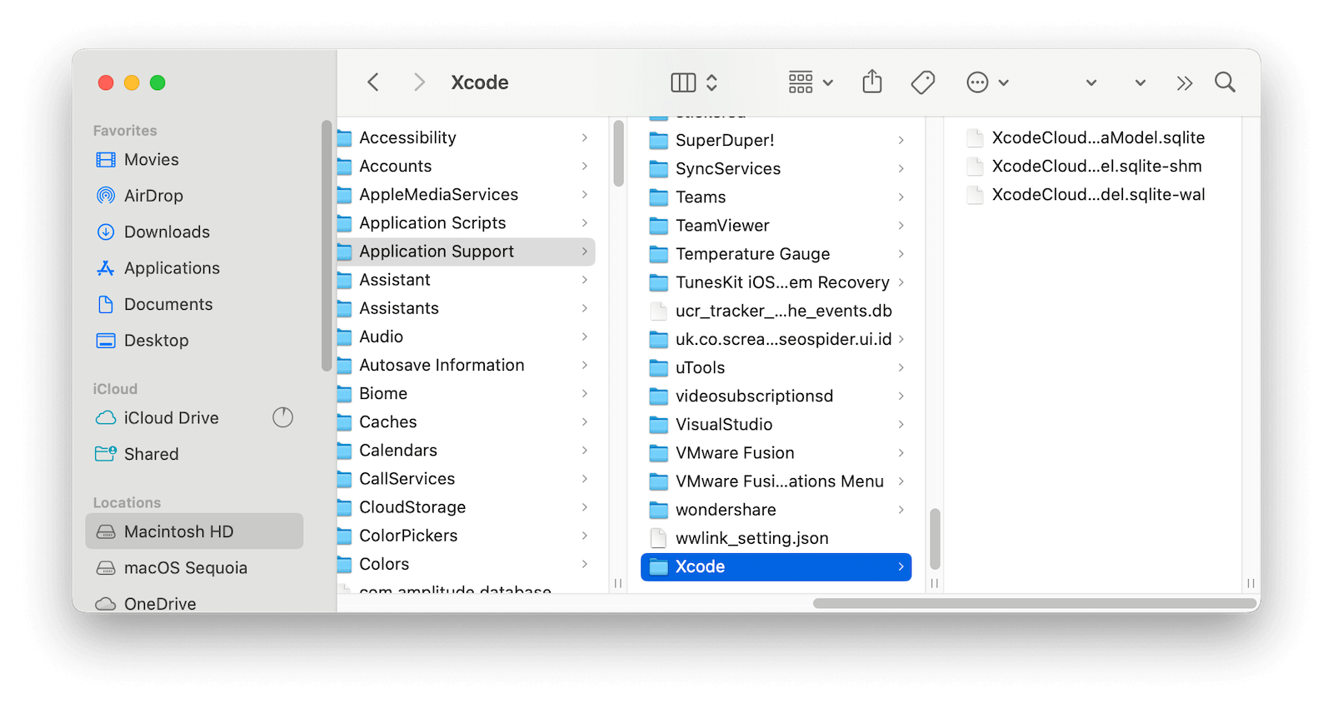Expand the SuperDuper! folder chevron

coord(901,140)
